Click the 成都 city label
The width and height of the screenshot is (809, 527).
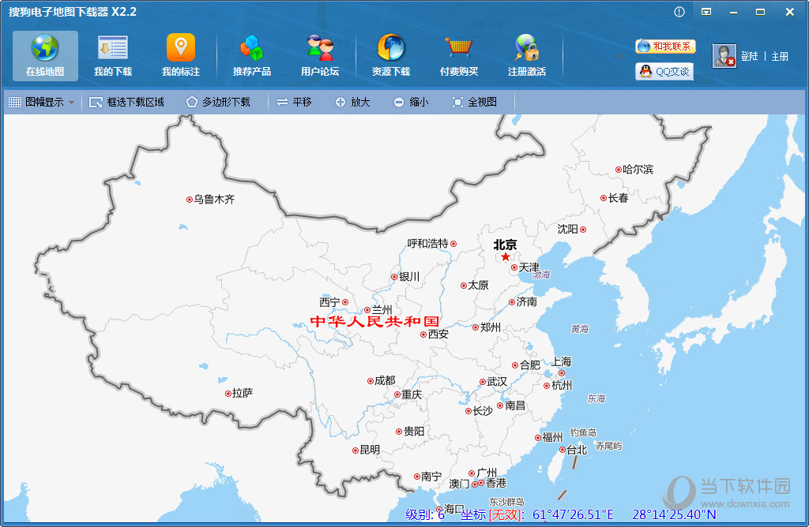tap(385, 381)
